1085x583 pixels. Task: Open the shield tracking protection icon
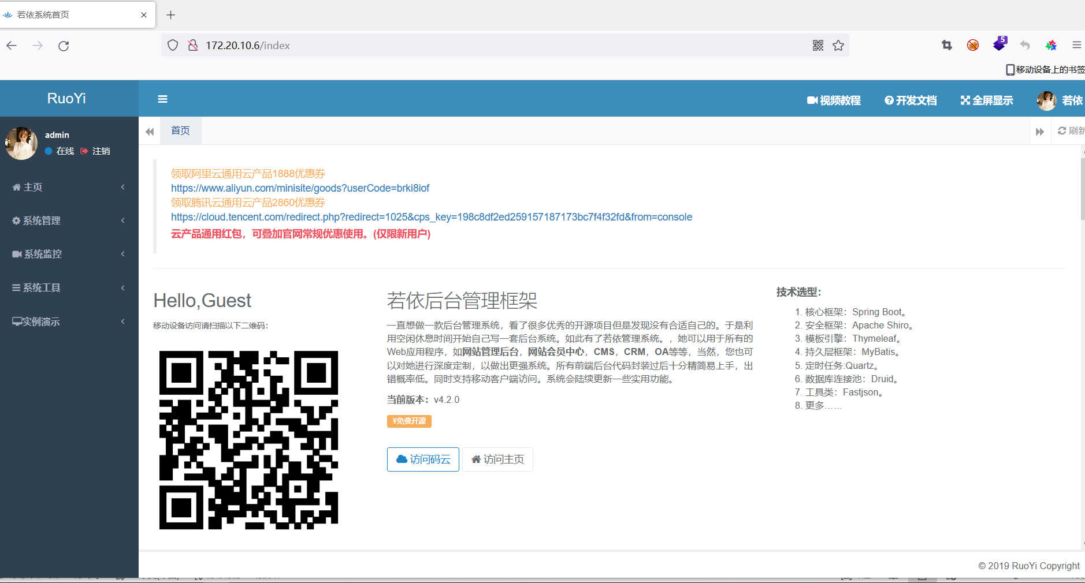[x=173, y=46]
